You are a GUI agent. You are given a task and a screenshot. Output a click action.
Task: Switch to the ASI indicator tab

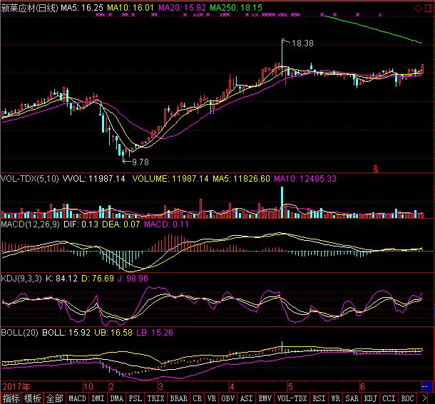[246, 398]
